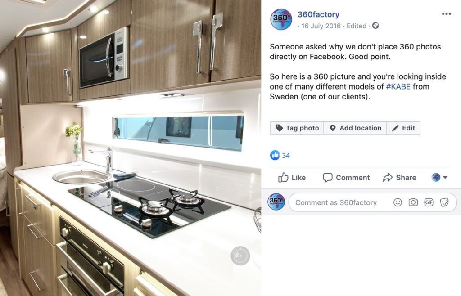Open the post-as identity dropdown arrow
Viewport: 461px width, 296px height.
pos(445,177)
